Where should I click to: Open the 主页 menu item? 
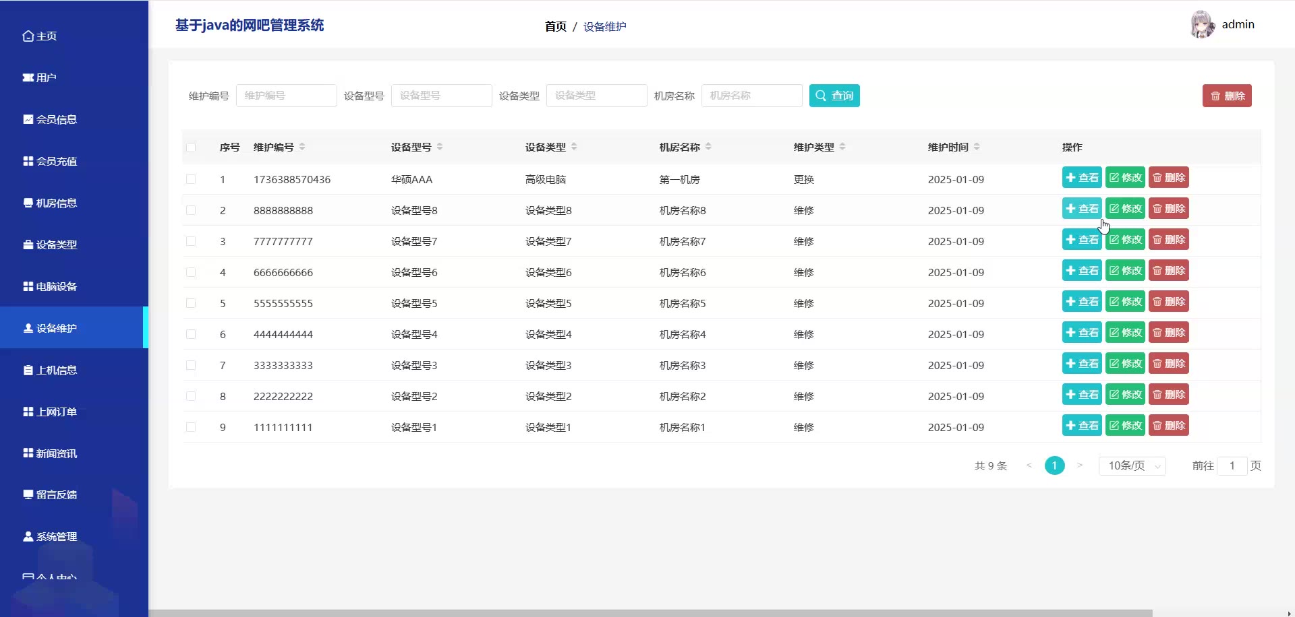[x=74, y=36]
